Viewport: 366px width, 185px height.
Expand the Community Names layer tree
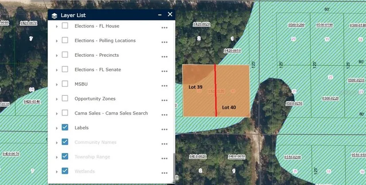[x=57, y=142]
